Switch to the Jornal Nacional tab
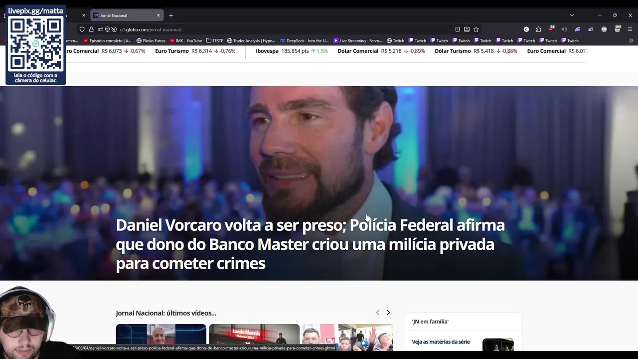Viewport: 638px width, 359px height. point(127,15)
